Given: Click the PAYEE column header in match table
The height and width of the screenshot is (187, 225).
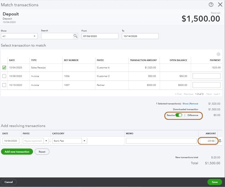Looking at the screenshot, I should click(100, 60).
